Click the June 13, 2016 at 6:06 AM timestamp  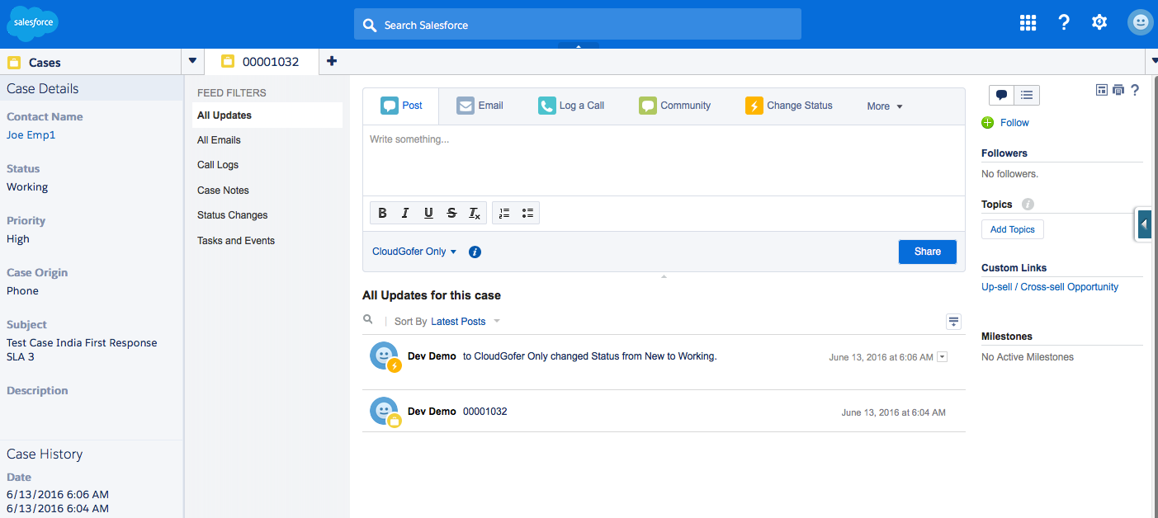point(881,357)
